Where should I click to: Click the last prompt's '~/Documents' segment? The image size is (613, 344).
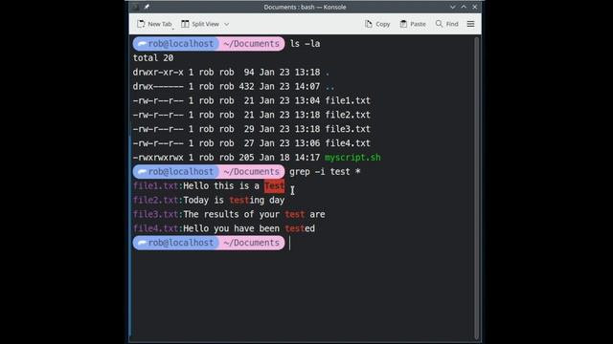[x=251, y=243]
